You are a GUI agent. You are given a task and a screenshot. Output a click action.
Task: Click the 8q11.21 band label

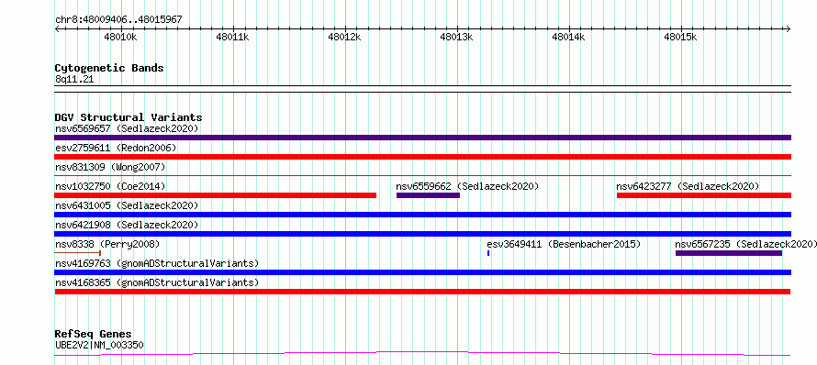[74, 79]
